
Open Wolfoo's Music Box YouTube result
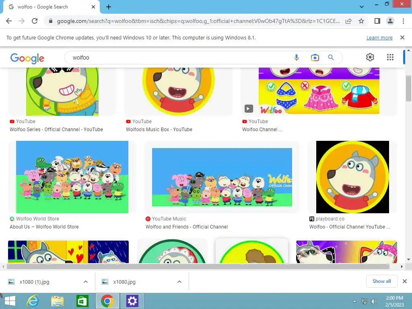coord(159,130)
